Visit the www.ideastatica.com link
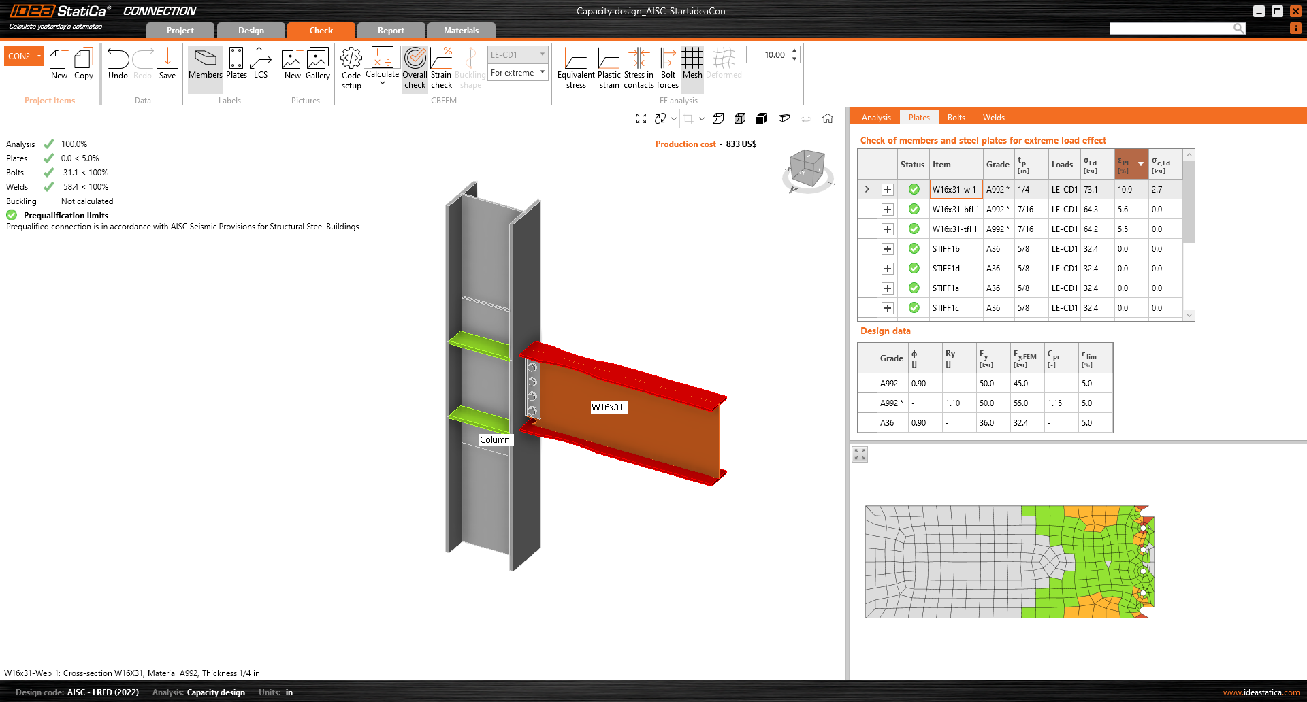The width and height of the screenshot is (1307, 702). tap(1261, 692)
